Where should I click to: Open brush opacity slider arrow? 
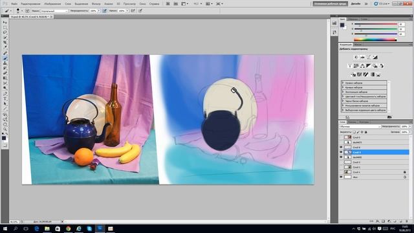[99, 11]
